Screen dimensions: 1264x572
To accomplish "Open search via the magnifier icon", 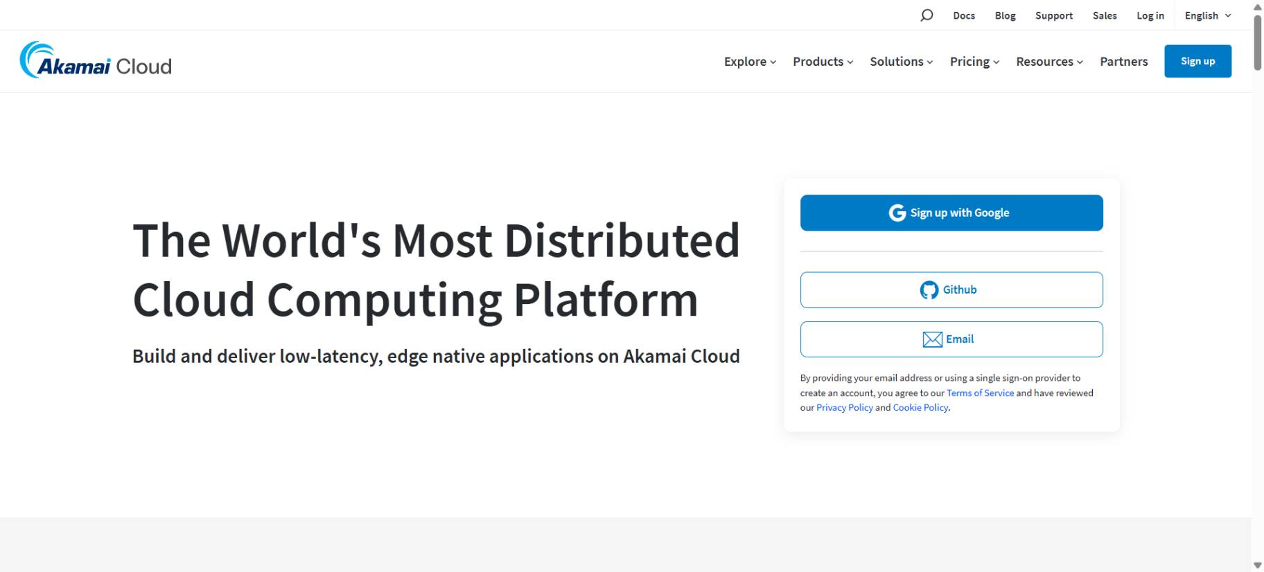I will pyautogui.click(x=927, y=15).
